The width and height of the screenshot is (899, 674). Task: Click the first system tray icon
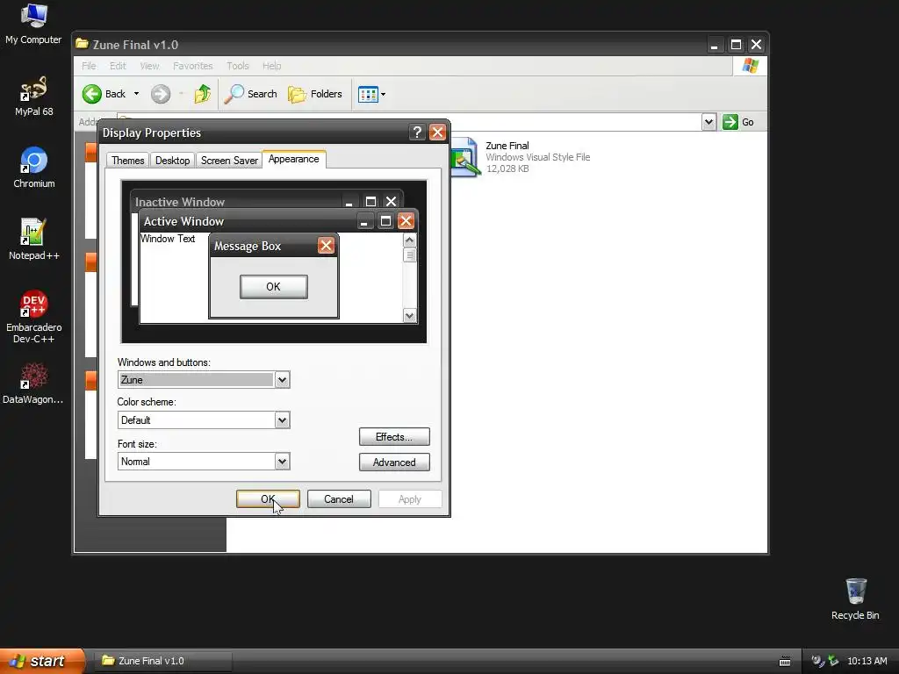(817, 661)
